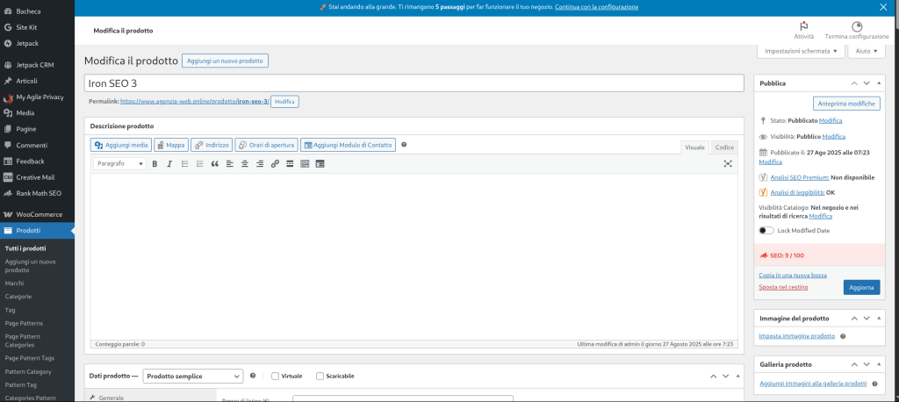
Task: Create a bulleted list in the editor
Action: tap(184, 164)
